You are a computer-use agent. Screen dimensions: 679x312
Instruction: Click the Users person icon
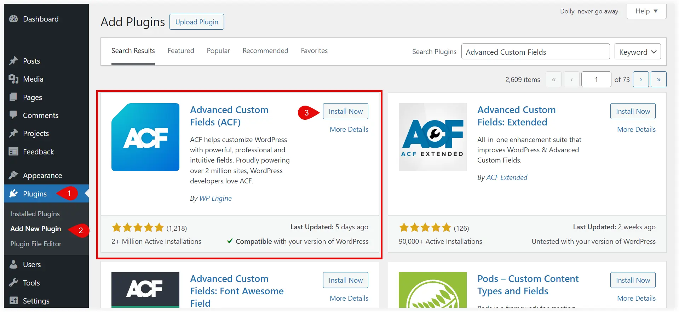[x=13, y=264]
